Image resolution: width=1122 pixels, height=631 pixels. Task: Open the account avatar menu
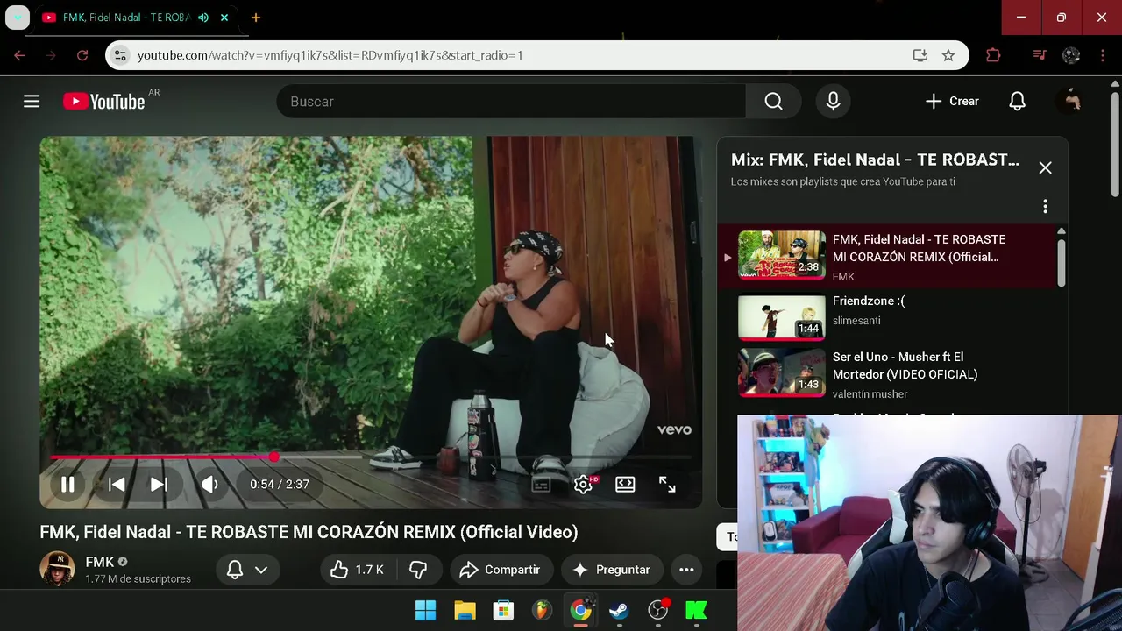coord(1071,102)
